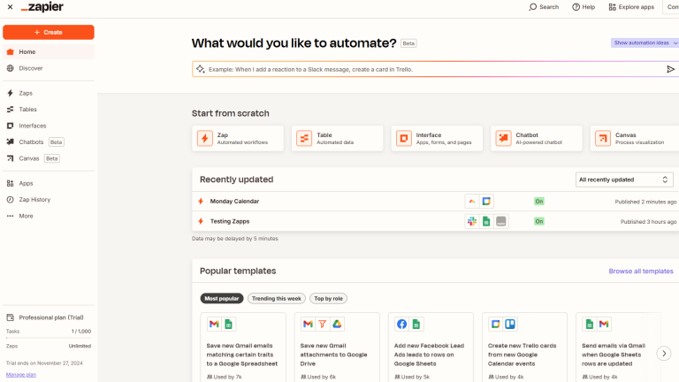Screen dimensions: 679x382
Task: Click the monday.com icon in the Monday Calendar row
Action: (x=472, y=202)
